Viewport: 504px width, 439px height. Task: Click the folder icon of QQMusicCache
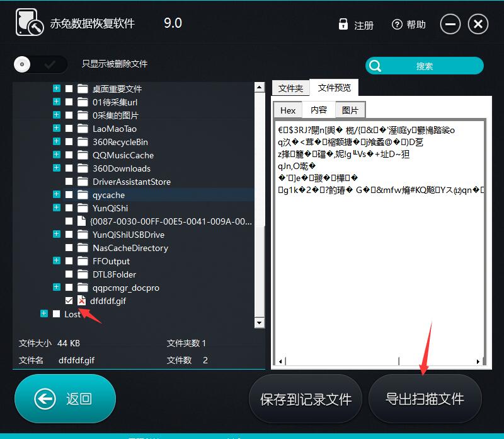click(x=83, y=155)
